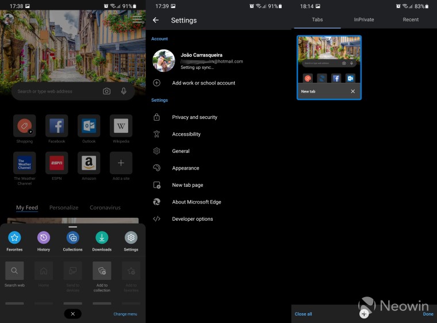
Task: Open Appearance settings
Action: pyautogui.click(x=218, y=168)
